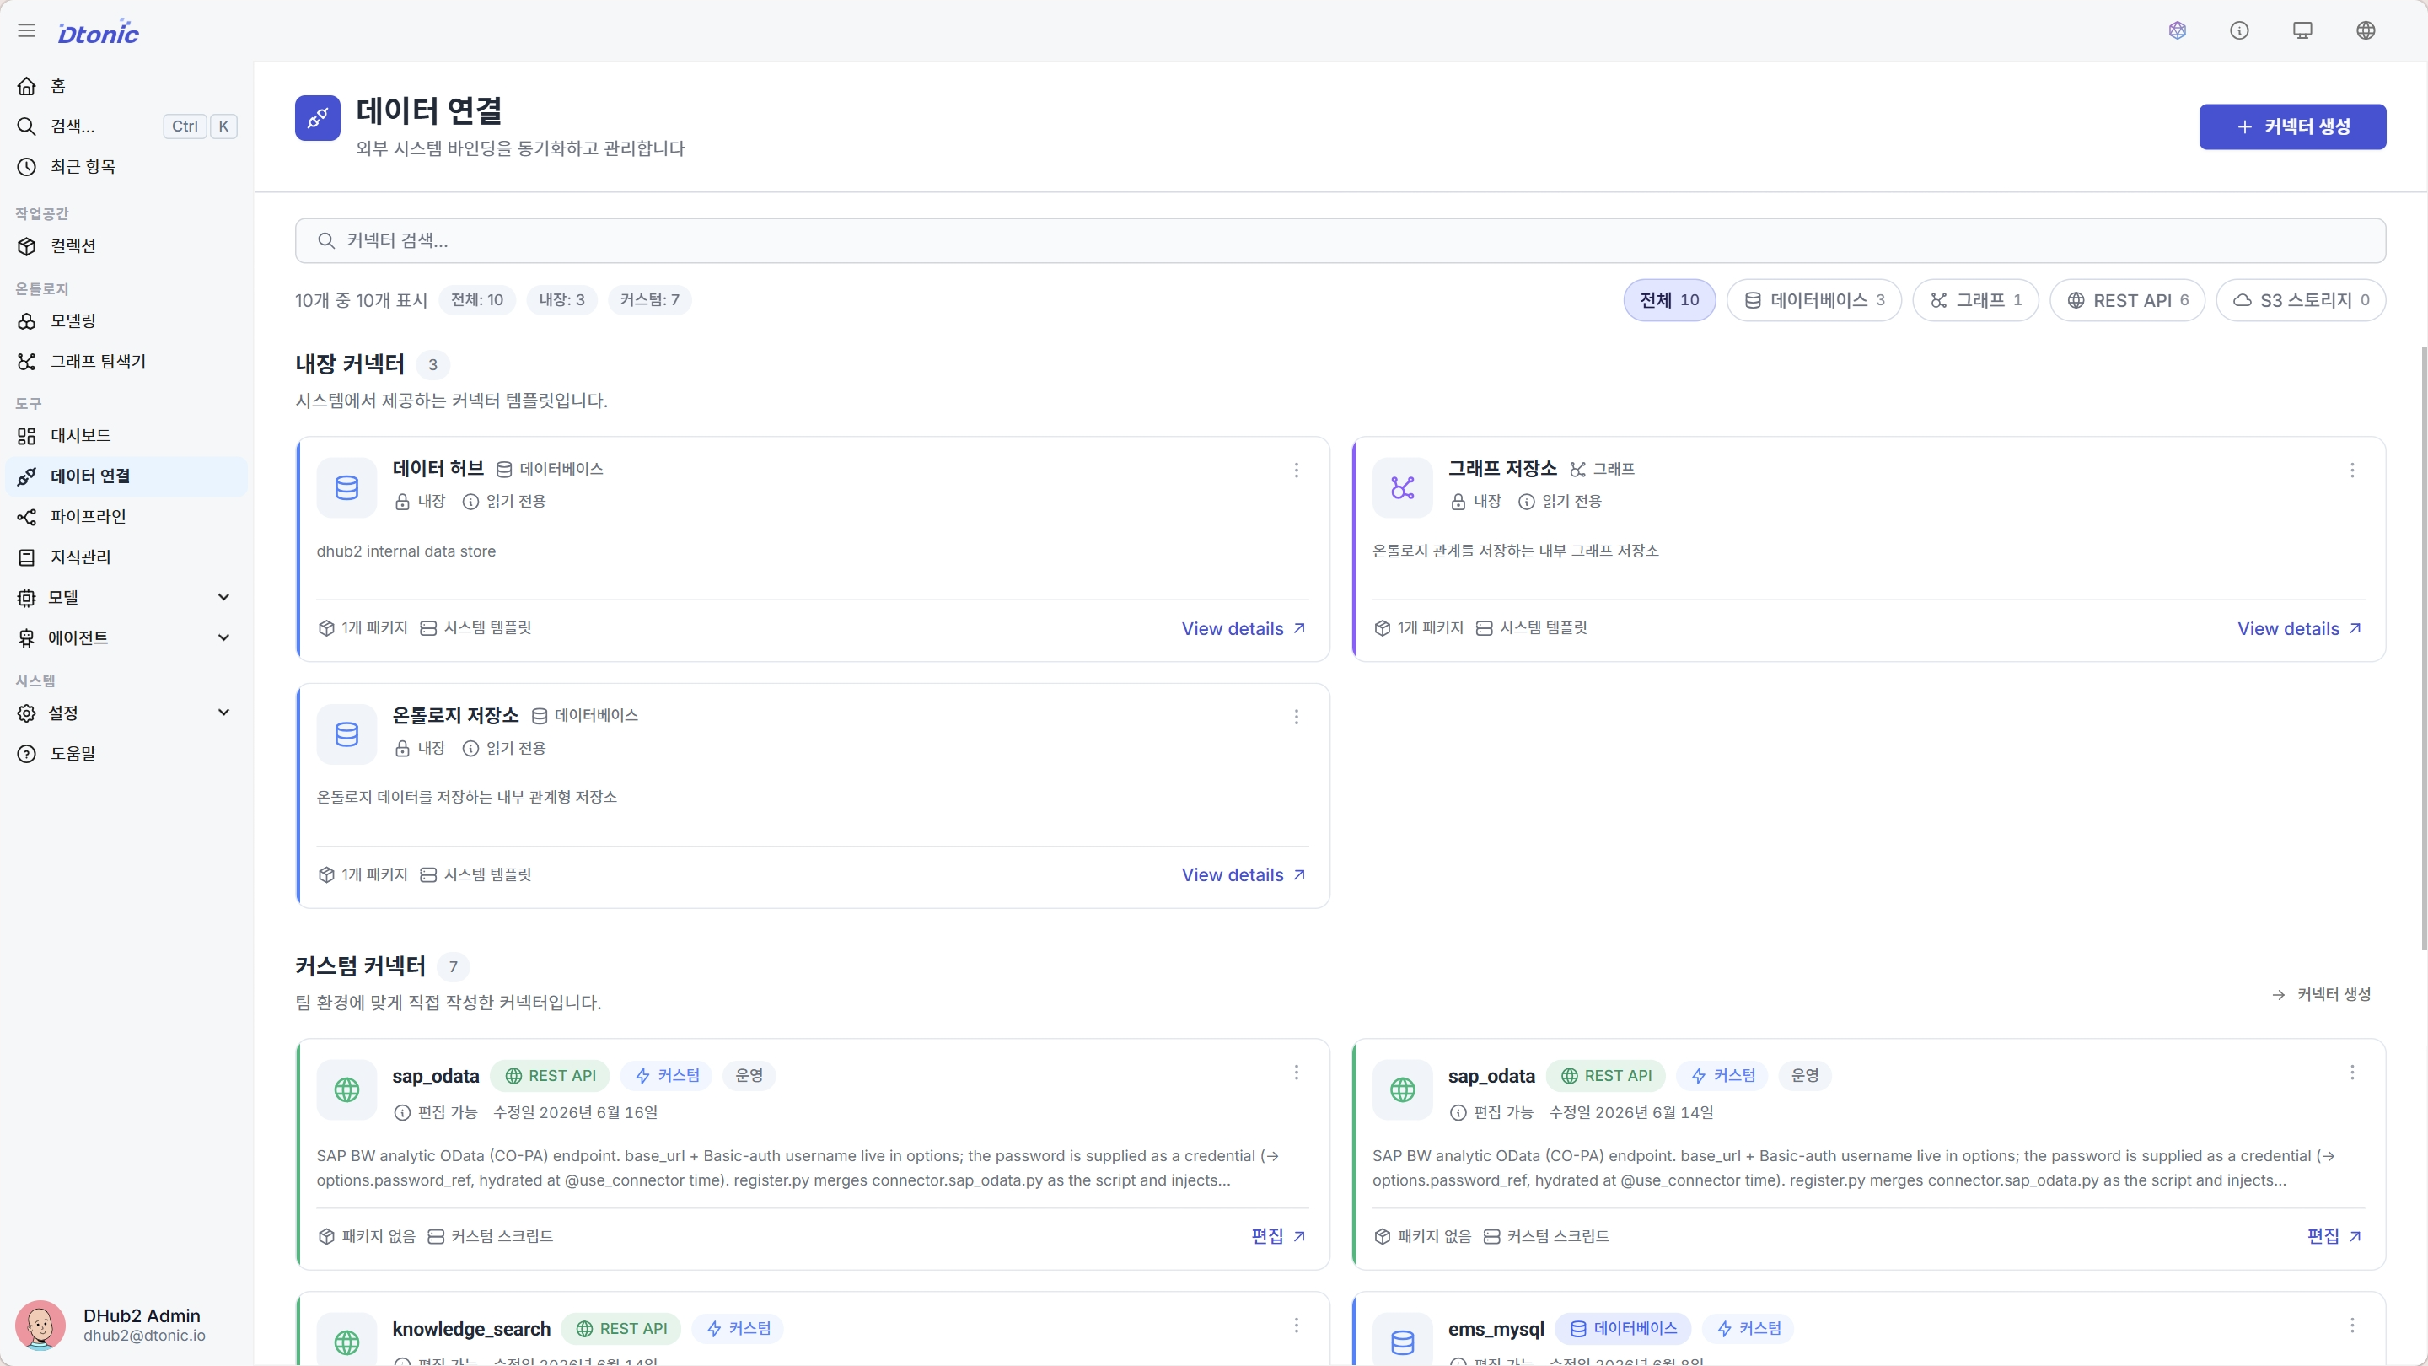Click globe icon of sap_odata modified 6월 16일
Viewport: 2428px width, 1366px height.
tap(346, 1089)
